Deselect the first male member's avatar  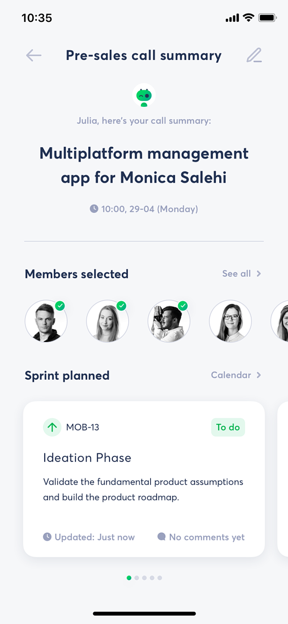click(46, 321)
